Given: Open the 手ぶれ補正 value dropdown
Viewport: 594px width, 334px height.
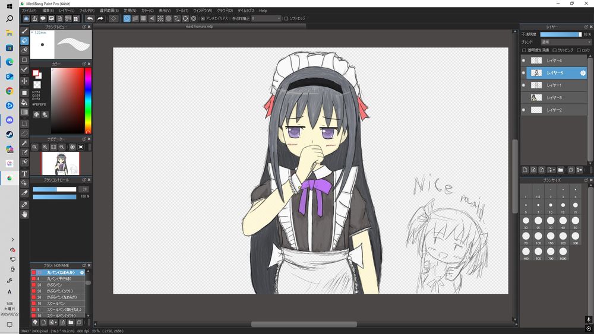Looking at the screenshot, I should click(x=266, y=18).
